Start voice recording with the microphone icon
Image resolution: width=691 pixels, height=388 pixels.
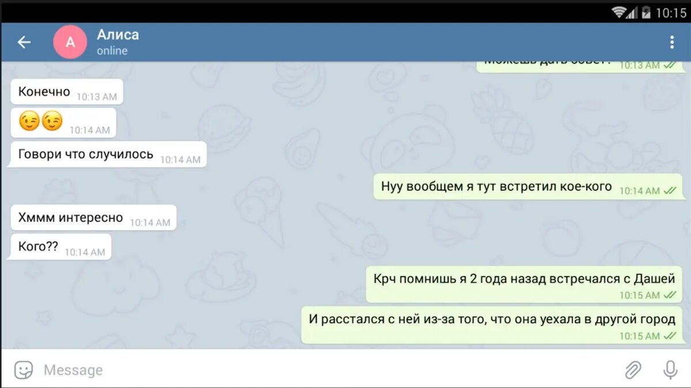670,370
